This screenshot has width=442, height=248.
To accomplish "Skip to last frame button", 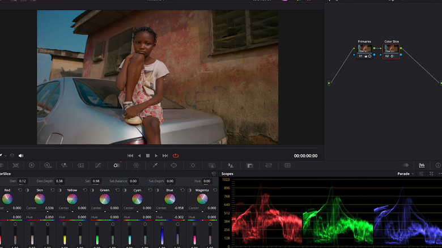I will coord(165,156).
